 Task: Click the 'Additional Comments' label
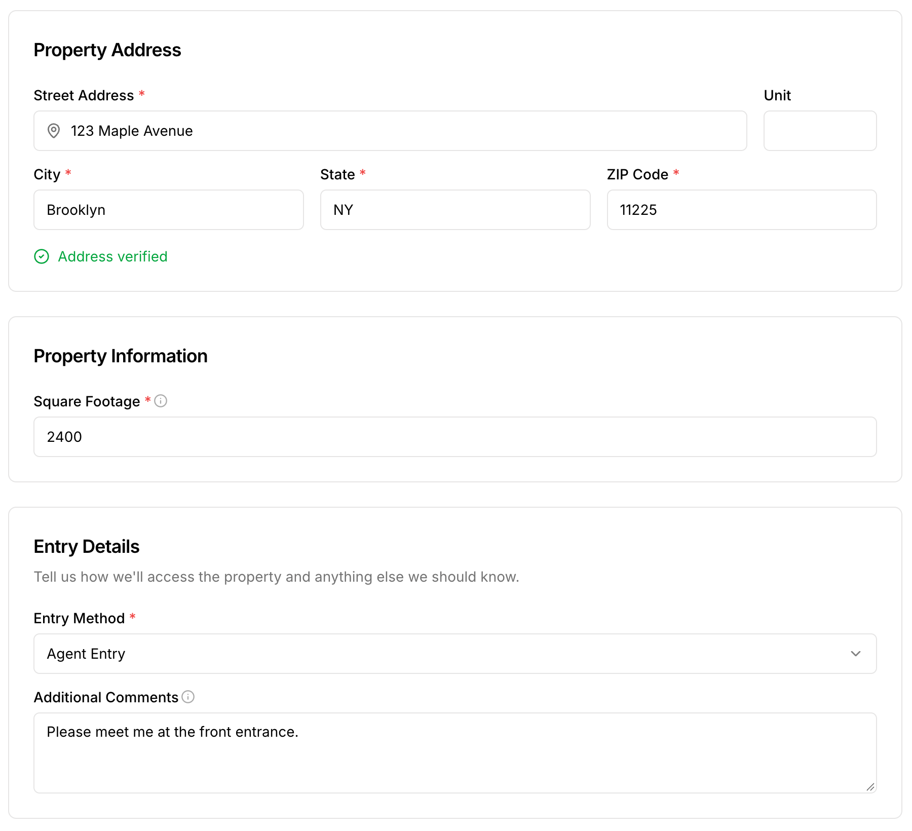pos(106,697)
